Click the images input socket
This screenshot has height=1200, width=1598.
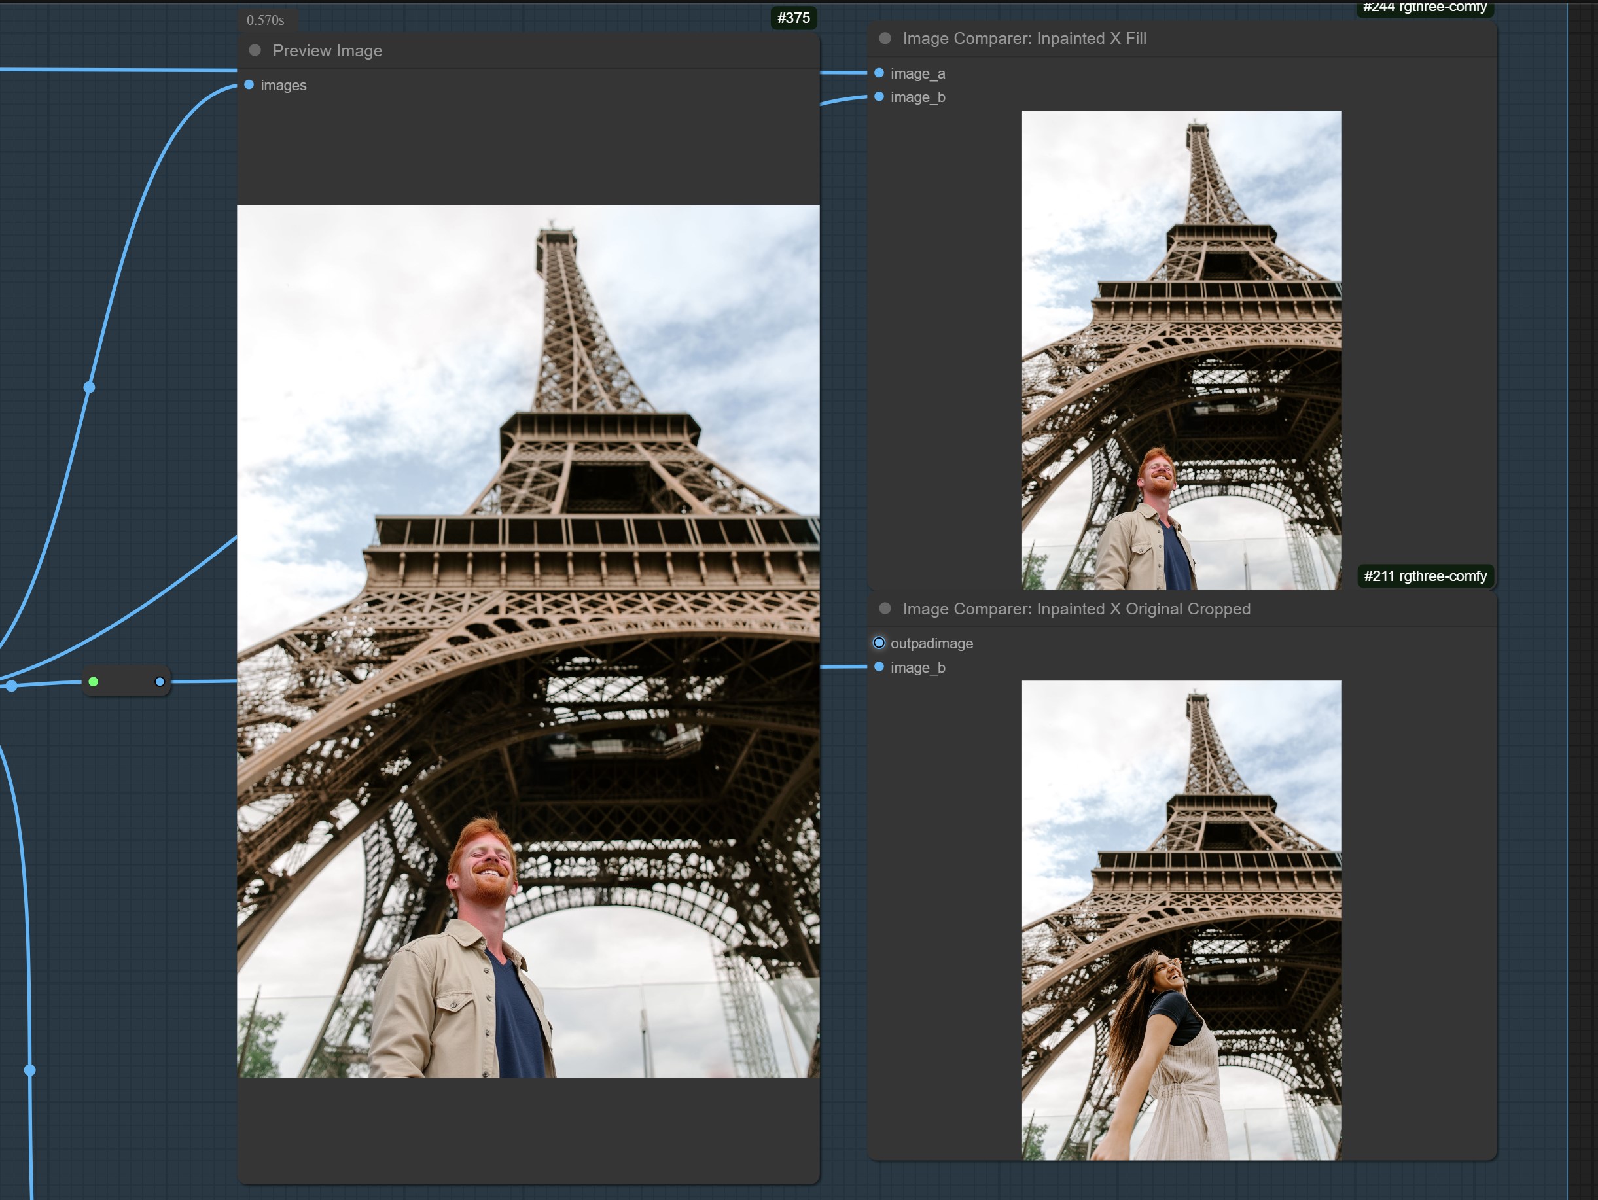[249, 85]
